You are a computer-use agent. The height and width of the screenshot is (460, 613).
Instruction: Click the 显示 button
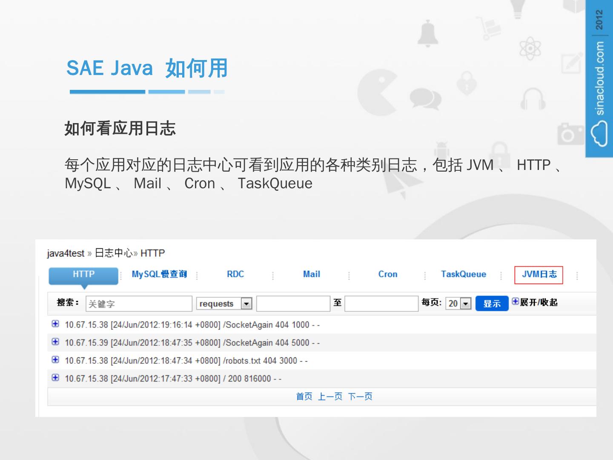click(492, 303)
